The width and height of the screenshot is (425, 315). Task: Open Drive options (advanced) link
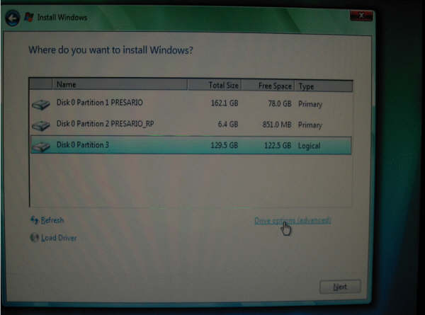tap(293, 220)
